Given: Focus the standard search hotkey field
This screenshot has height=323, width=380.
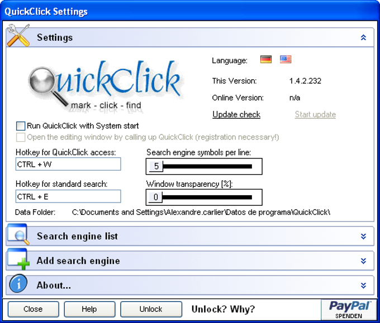Looking at the screenshot, I should tap(68, 196).
